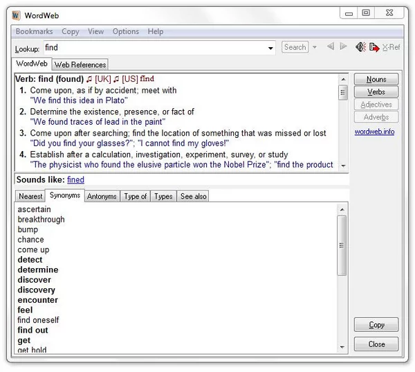Switch to the See also tab
Image resolution: width=415 pixels, height=372 pixels.
coord(193,196)
